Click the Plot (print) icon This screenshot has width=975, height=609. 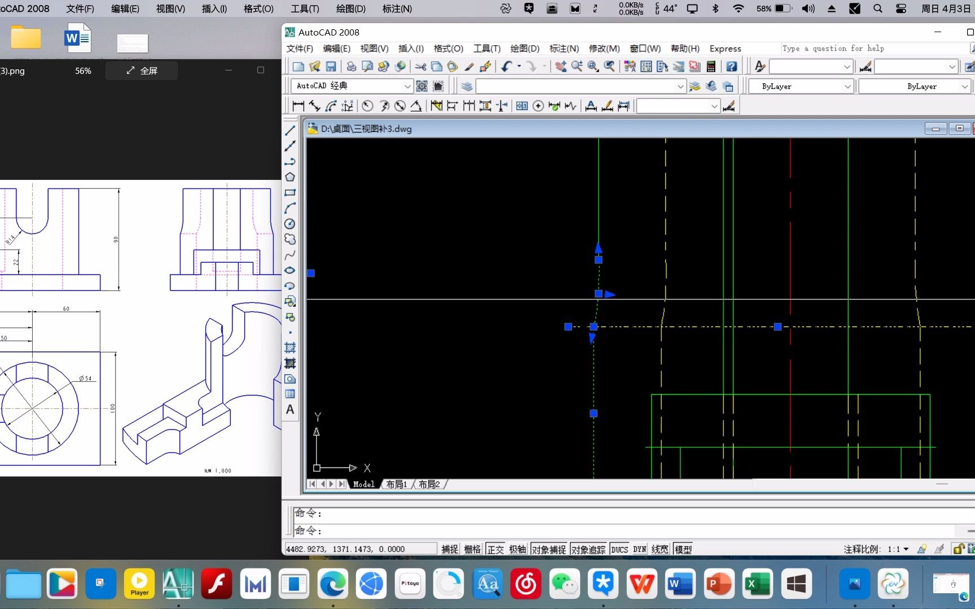[351, 66]
